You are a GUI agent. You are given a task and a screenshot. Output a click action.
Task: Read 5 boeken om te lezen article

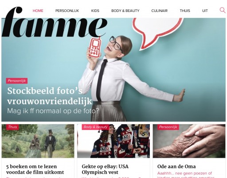point(35,169)
